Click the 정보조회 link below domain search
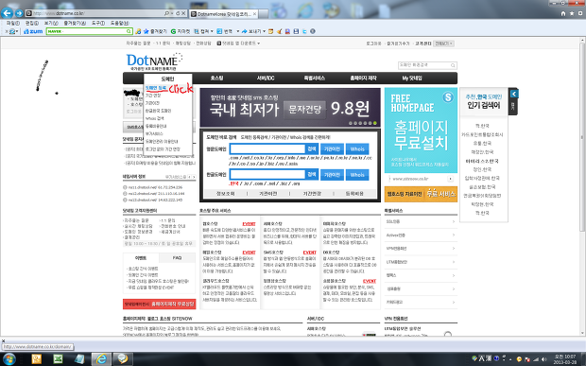Image resolution: width=586 pixels, height=366 pixels. pos(225,194)
